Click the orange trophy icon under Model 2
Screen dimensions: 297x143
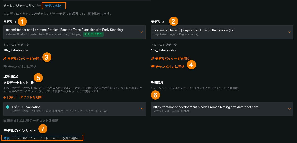point(153,67)
